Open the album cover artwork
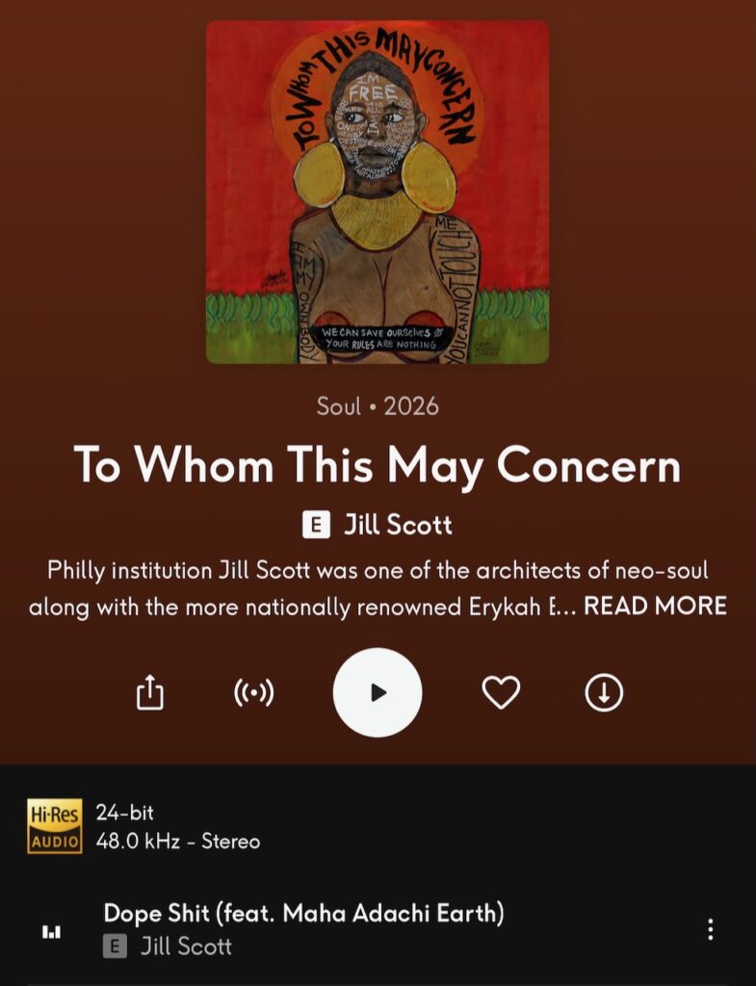The width and height of the screenshot is (756, 986). (378, 192)
